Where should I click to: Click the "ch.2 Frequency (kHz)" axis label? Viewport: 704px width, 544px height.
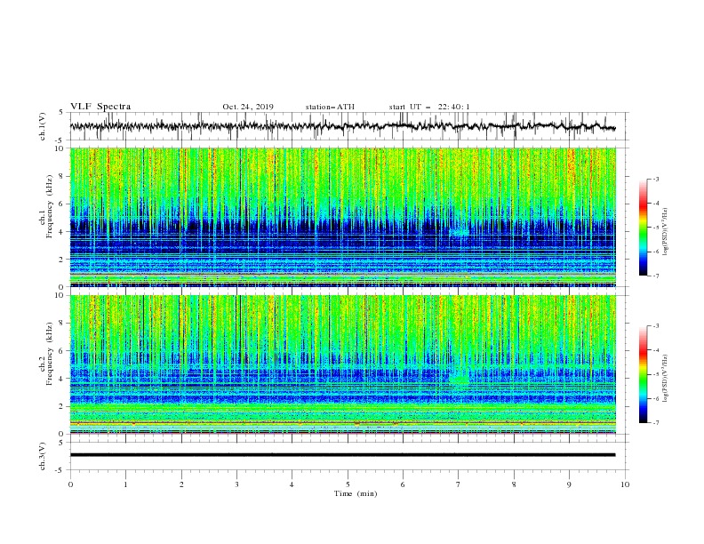47,354
